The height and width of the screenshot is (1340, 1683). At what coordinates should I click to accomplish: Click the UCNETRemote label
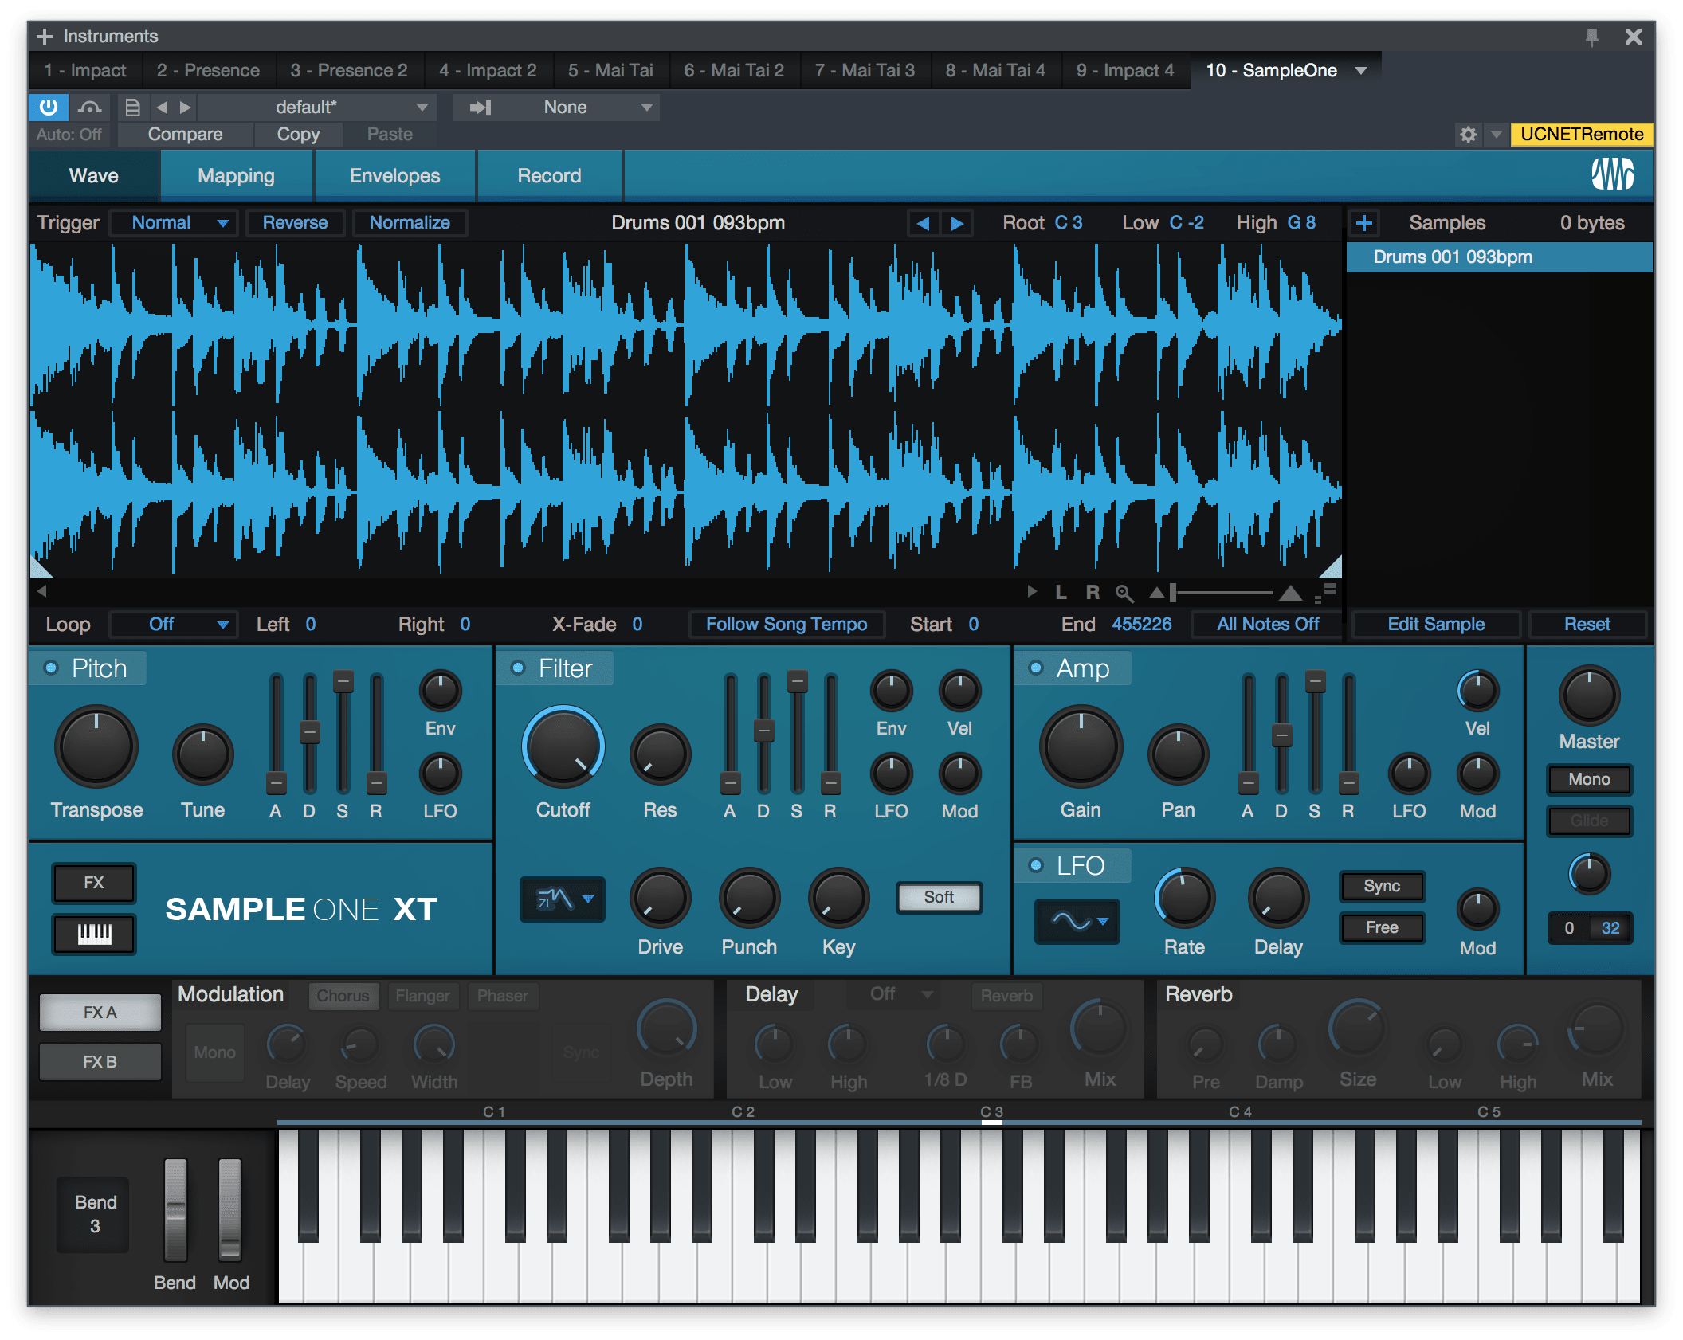click(x=1581, y=135)
